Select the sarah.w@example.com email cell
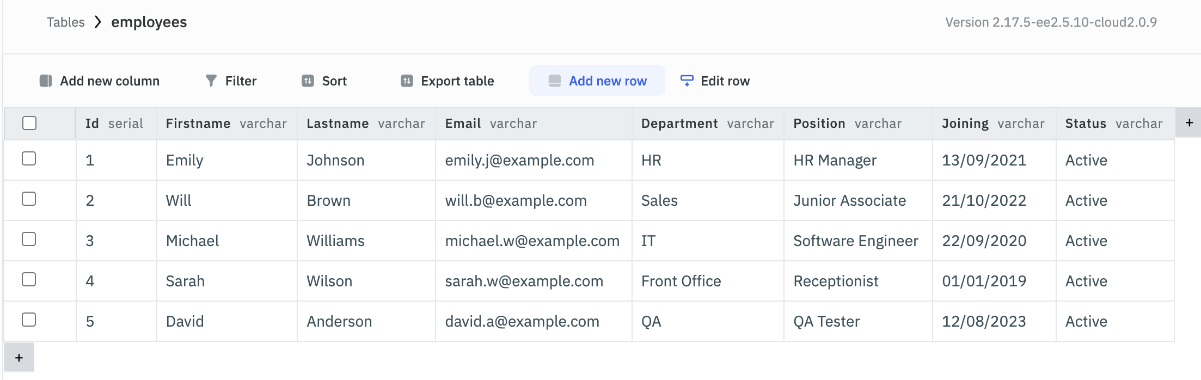Viewport: 1201px width, 380px height. click(x=524, y=281)
